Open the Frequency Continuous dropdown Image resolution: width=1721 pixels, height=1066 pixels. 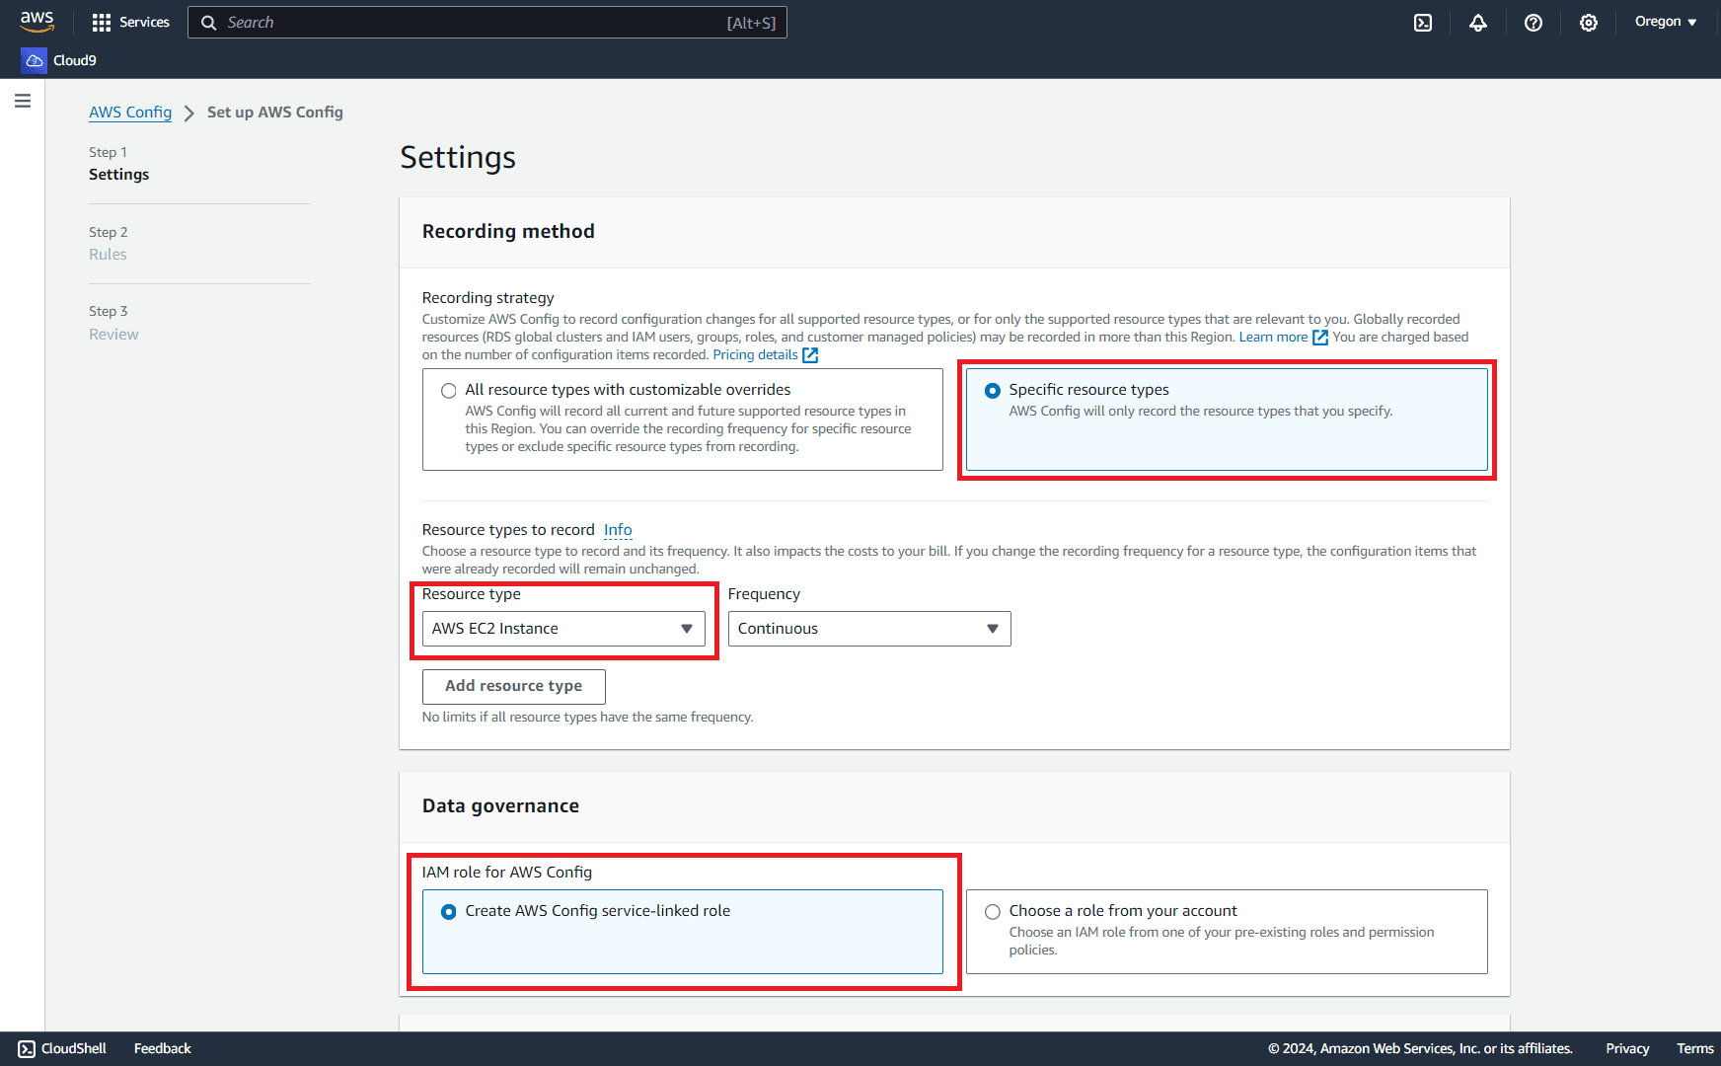(x=869, y=629)
